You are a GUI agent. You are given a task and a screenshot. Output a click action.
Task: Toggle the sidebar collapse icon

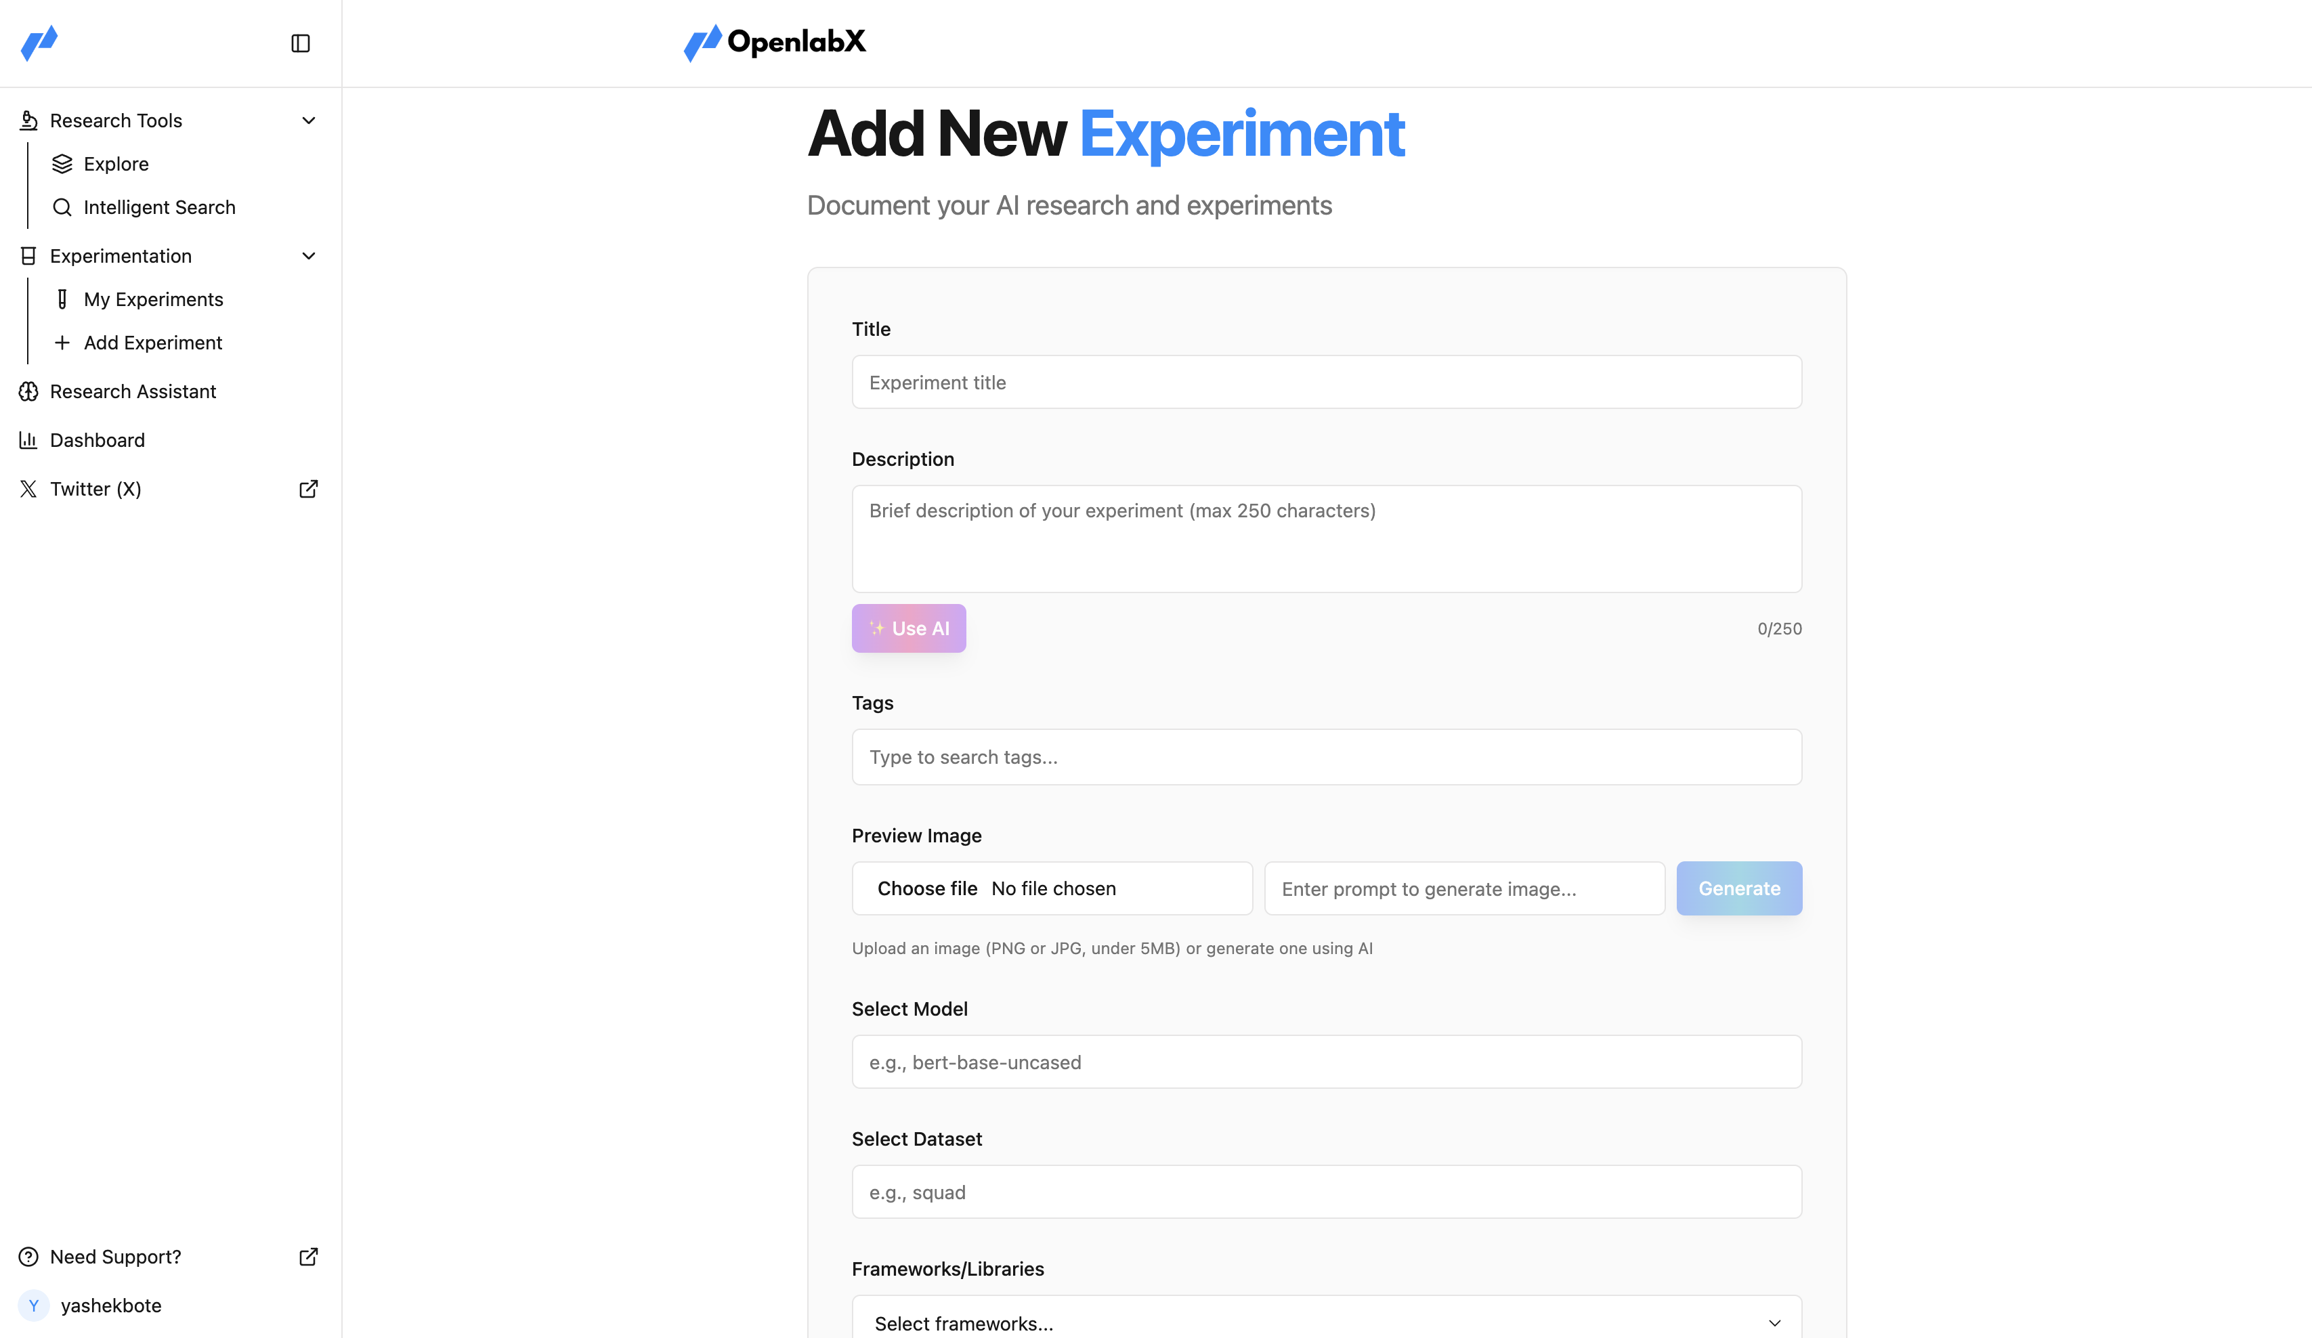pyautogui.click(x=300, y=43)
